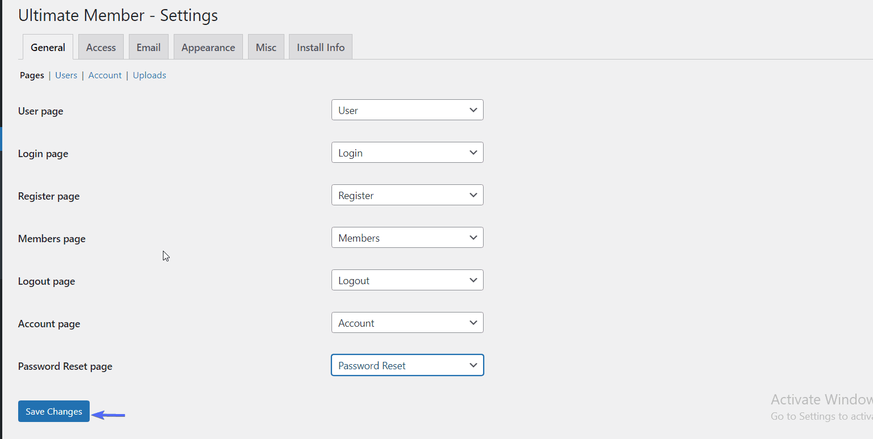Viewport: 873px width, 439px height.
Task: Open the Users sub-section link
Action: (66, 75)
